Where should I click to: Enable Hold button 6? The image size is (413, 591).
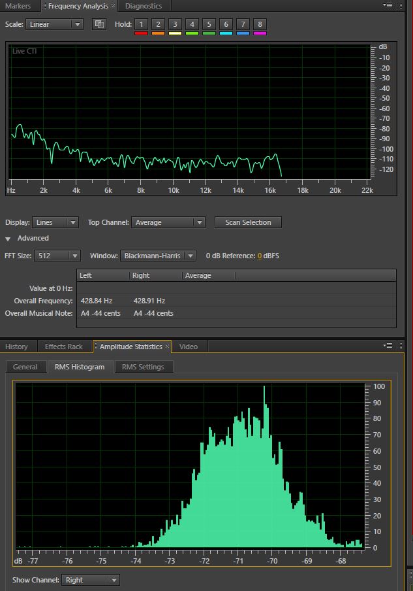pyautogui.click(x=226, y=24)
